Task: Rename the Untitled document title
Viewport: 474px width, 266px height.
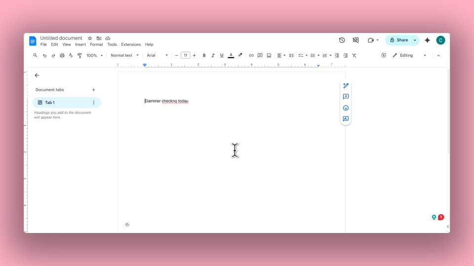Action: [61, 38]
